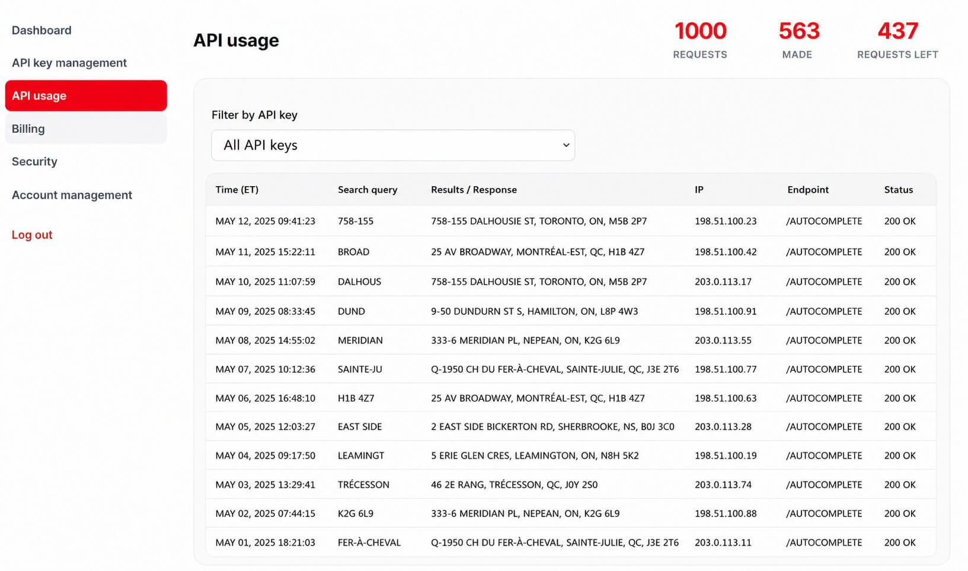Click the search query H1B 4Z7

[356, 398]
